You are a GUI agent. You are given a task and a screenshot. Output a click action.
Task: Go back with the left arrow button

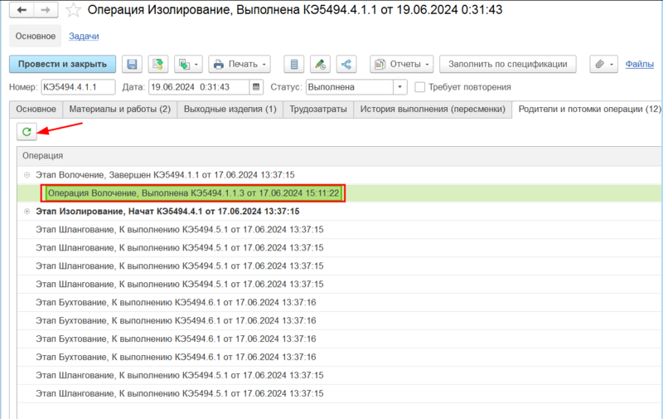pos(22,10)
